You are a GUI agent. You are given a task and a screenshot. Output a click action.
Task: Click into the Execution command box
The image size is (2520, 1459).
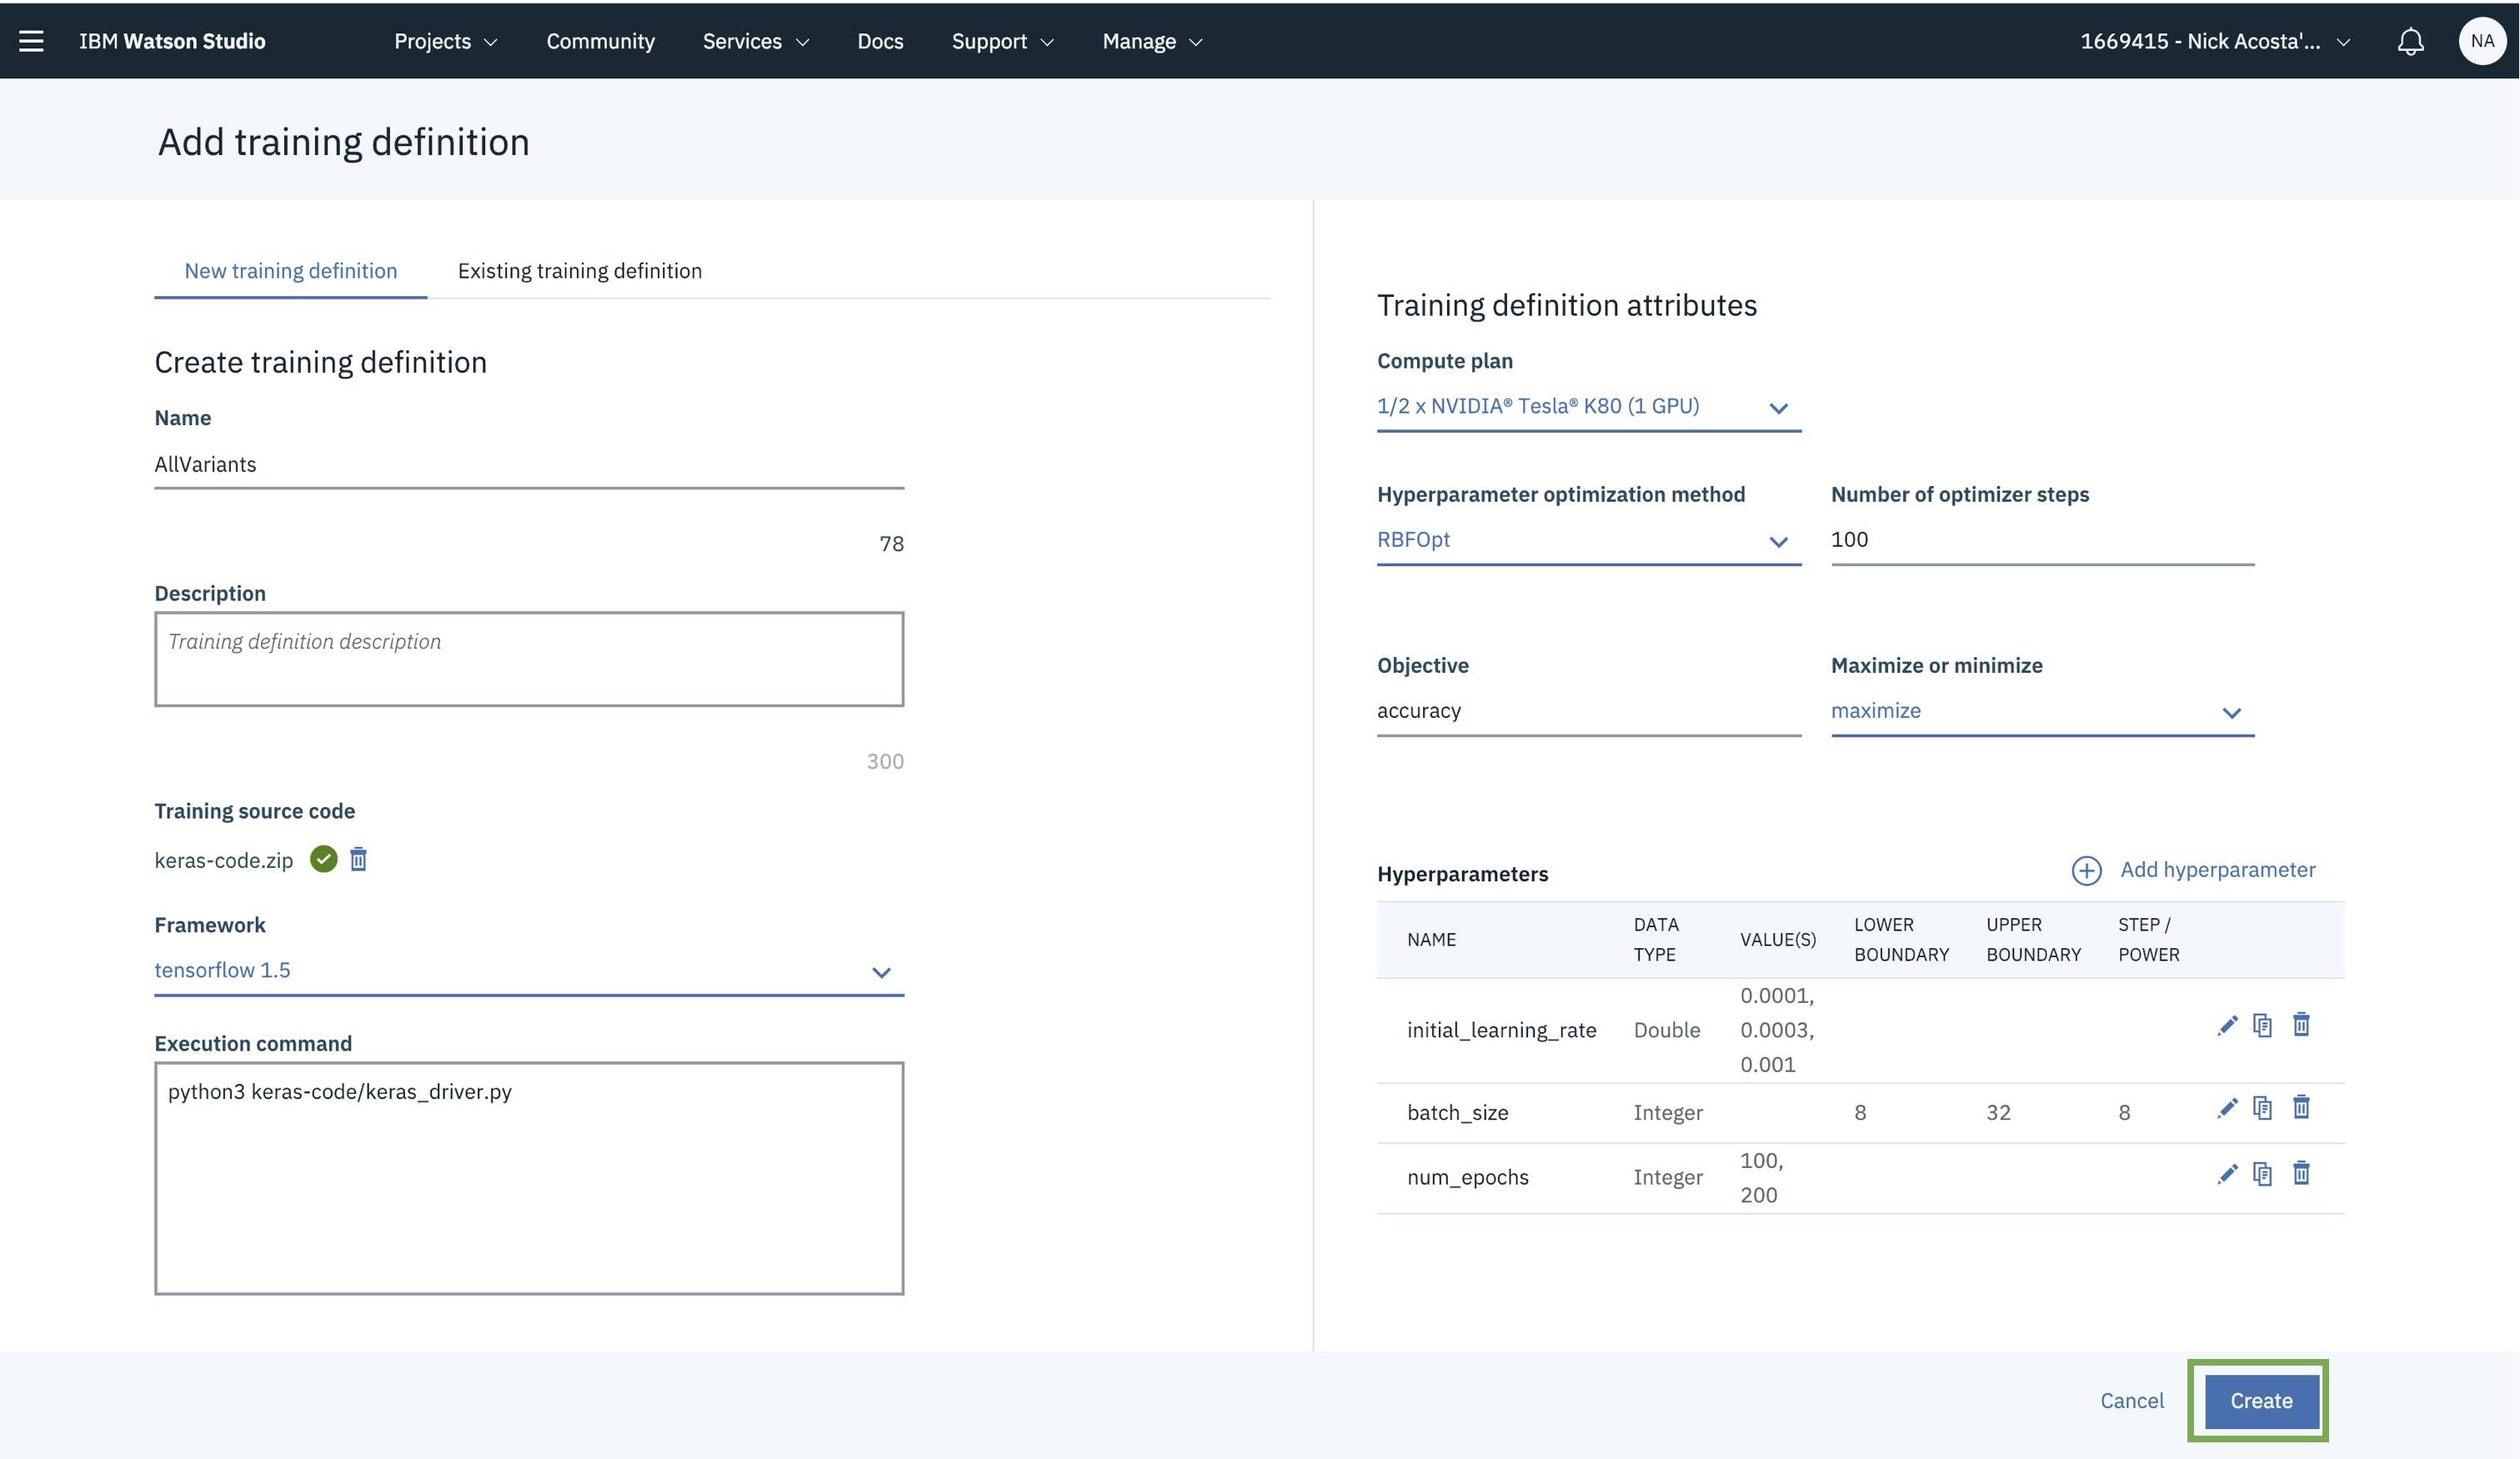coord(529,1178)
